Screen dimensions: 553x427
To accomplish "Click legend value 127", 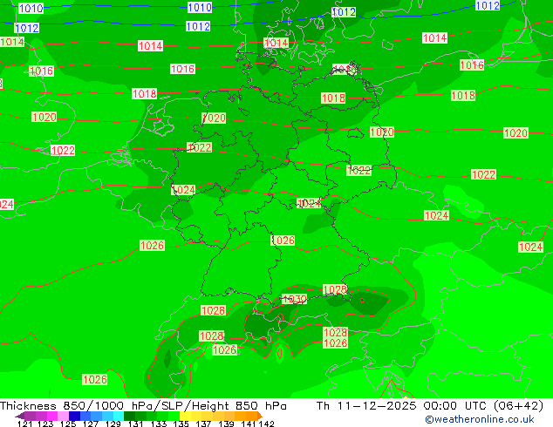I will [x=91, y=424].
